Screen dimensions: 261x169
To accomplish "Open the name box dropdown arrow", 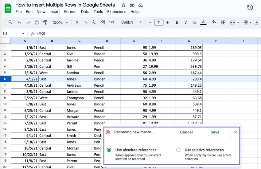I will pyautogui.click(x=23, y=33).
